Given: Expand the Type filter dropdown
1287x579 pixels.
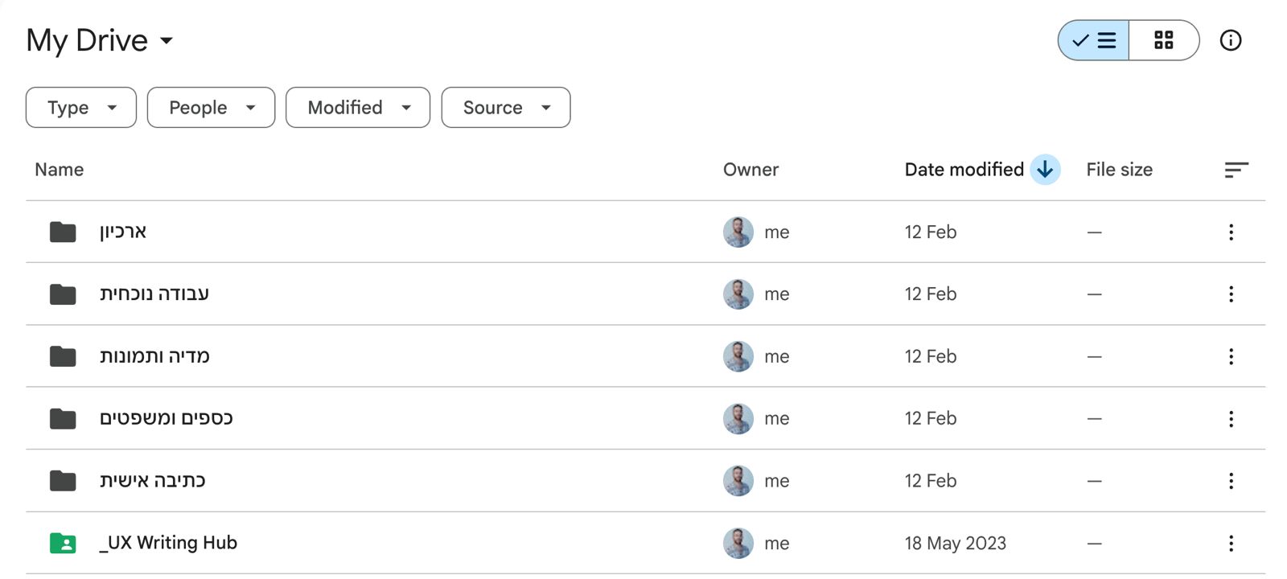Looking at the screenshot, I should (81, 108).
